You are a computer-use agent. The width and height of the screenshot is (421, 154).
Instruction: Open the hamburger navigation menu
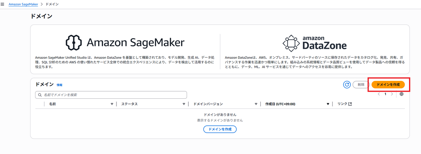pos(3,4)
